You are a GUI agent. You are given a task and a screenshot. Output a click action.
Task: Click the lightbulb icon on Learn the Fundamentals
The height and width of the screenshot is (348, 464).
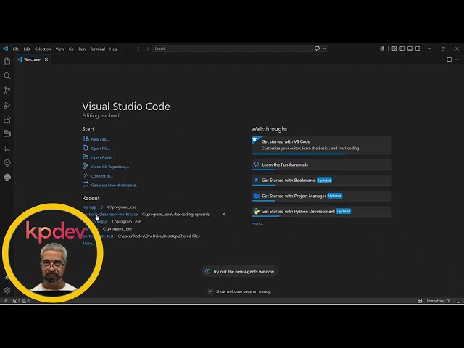click(256, 165)
